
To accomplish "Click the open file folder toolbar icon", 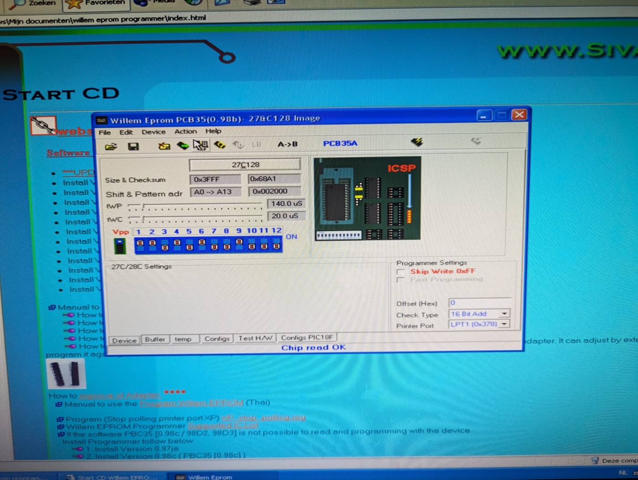I will tap(111, 147).
